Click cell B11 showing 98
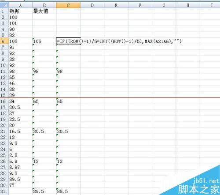The height and width of the screenshot is (195, 220). (x=44, y=71)
